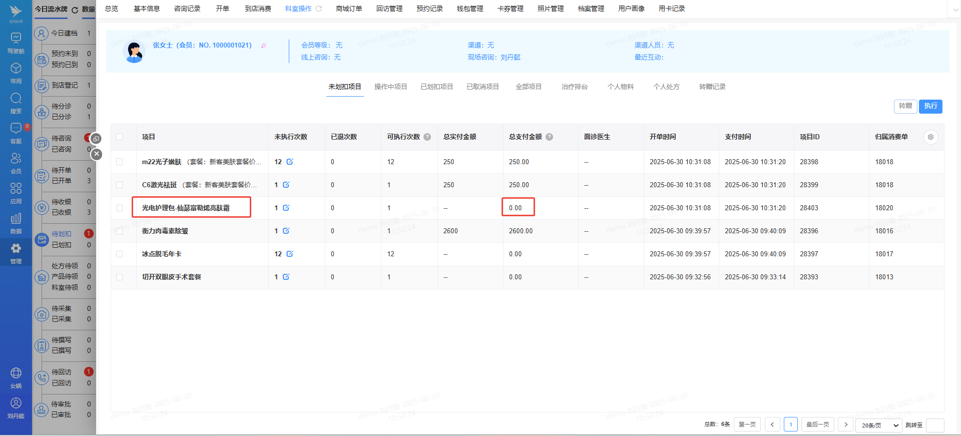Check the box for 衡力肉毒素除皱 row
Image resolution: width=961 pixels, height=436 pixels.
click(119, 231)
